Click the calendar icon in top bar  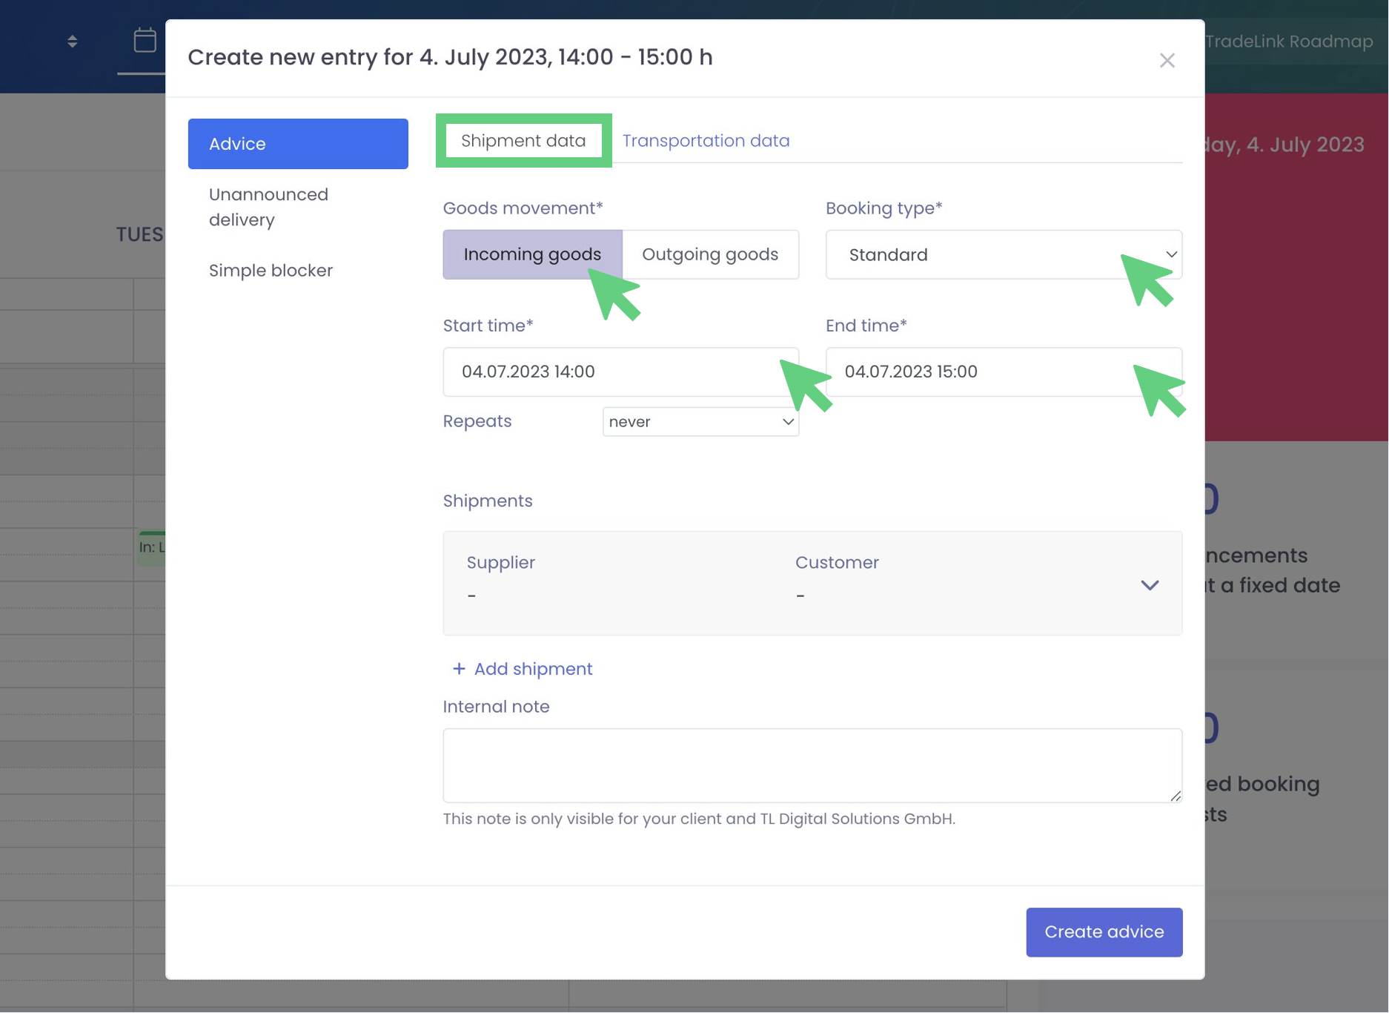click(145, 40)
